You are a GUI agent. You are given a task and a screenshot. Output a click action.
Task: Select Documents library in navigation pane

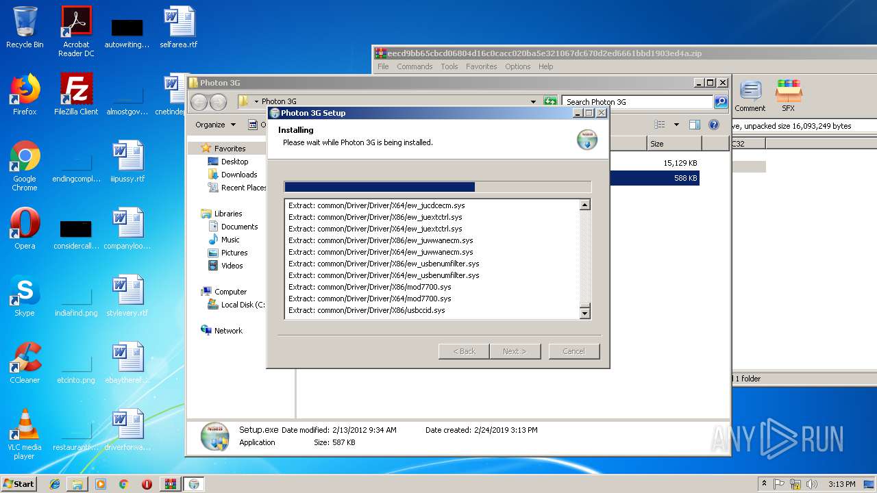point(239,227)
